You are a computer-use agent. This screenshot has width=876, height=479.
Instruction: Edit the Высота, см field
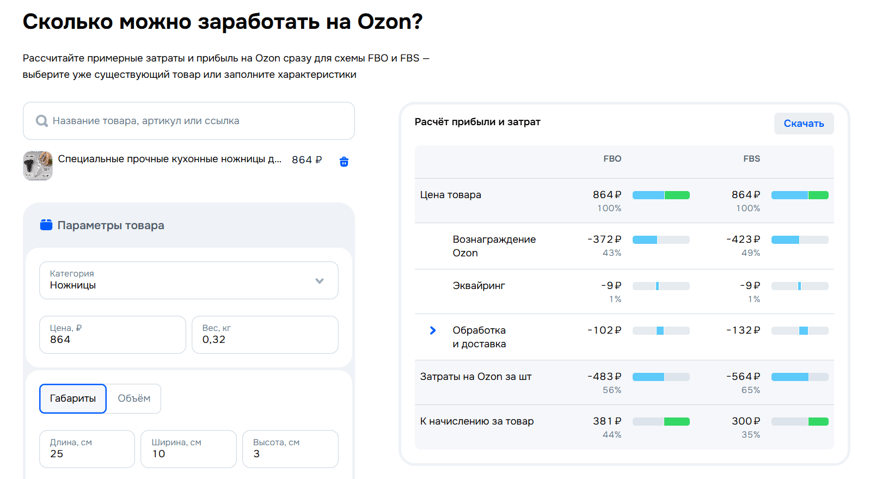tap(290, 449)
